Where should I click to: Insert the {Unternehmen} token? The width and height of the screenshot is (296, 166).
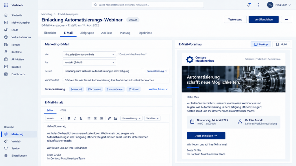[x=114, y=89]
